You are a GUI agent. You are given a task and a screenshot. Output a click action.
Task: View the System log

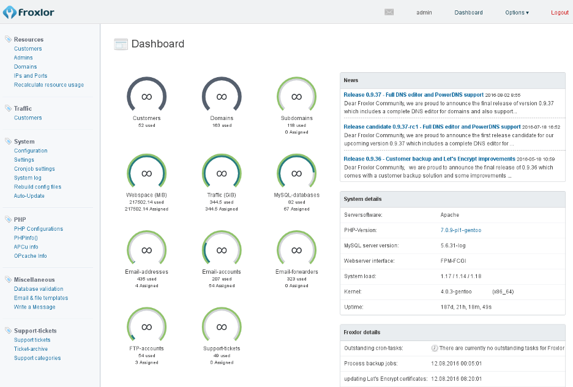[x=28, y=178]
